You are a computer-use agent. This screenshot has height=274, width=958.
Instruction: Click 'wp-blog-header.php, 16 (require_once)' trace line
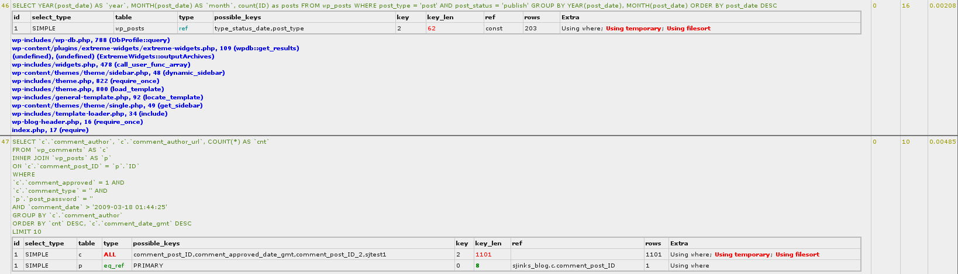[x=77, y=122]
